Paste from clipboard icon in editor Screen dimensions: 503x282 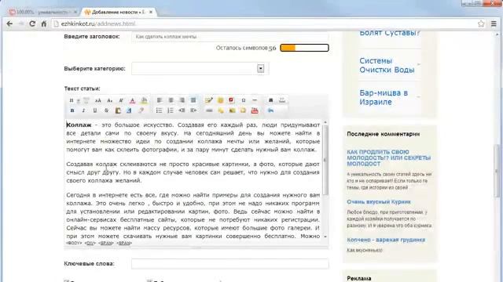[118, 110]
